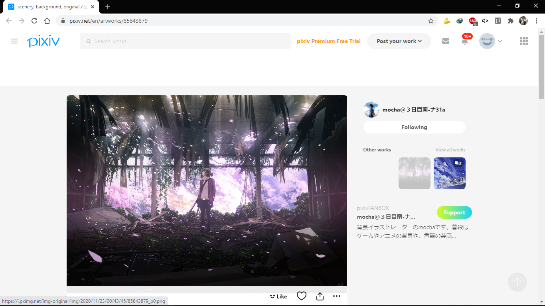Toggle the Like reaction on the artwork

click(278, 296)
